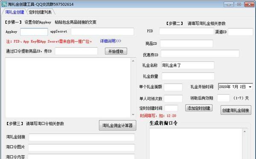The image size is (256, 159).
Task: Minimize the 淘礼金创建工具 window
Action: point(228,4)
